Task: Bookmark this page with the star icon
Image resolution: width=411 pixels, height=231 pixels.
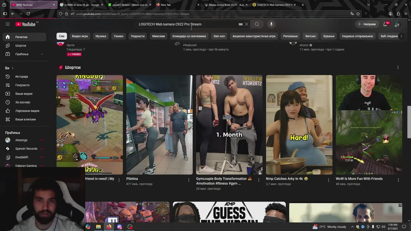Action: [358, 14]
